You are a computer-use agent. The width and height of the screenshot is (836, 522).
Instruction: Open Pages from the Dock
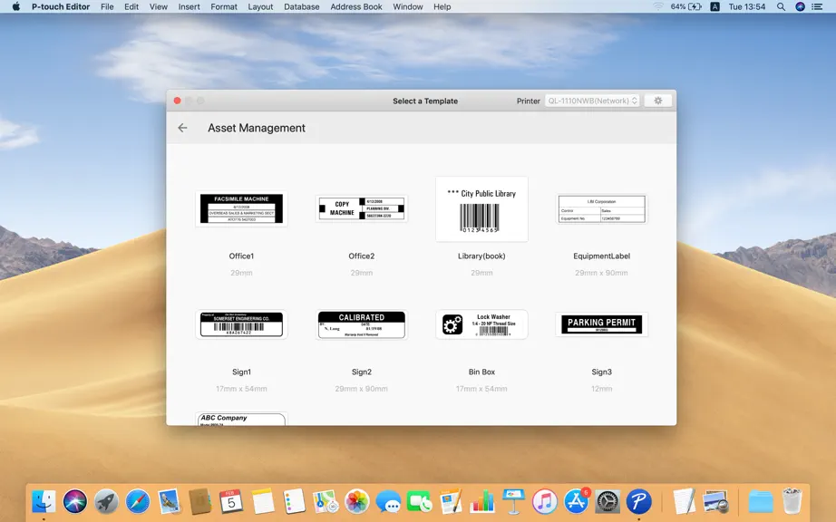451,501
